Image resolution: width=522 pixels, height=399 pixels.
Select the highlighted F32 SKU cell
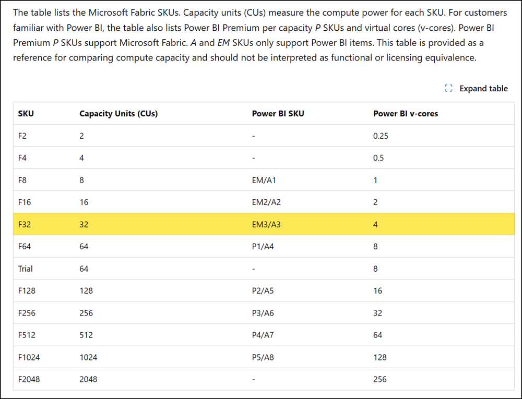[24, 224]
